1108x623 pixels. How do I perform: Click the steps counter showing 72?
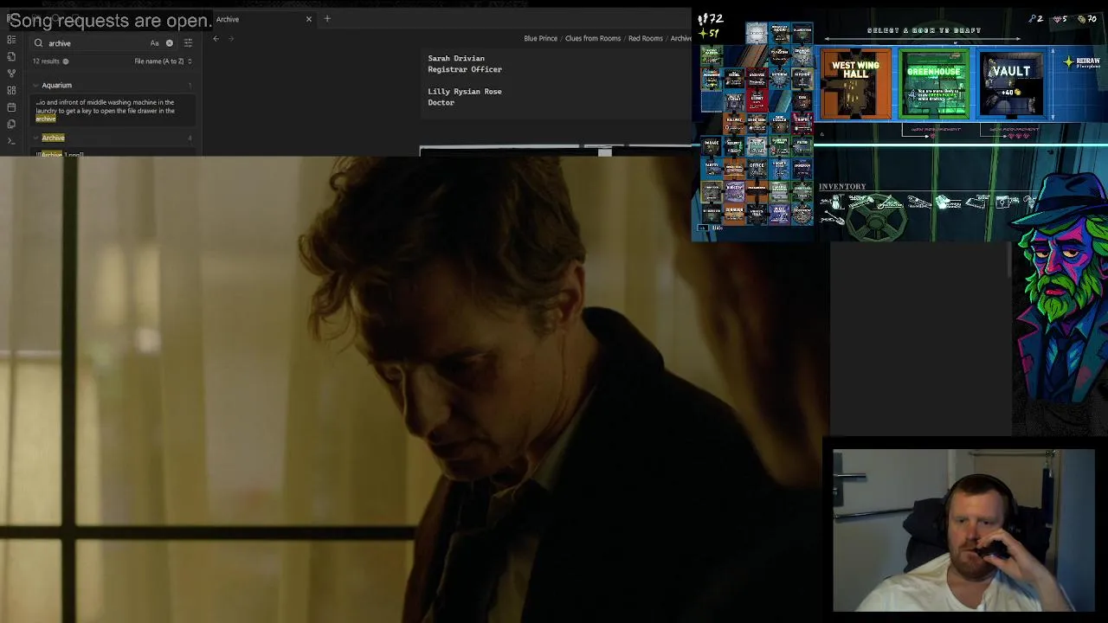pyautogui.click(x=711, y=18)
